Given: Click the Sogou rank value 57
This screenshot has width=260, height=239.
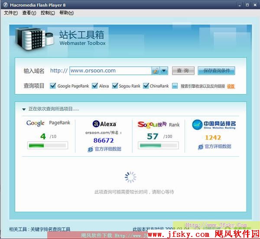Looking at the screenshot, I should coord(153,137).
